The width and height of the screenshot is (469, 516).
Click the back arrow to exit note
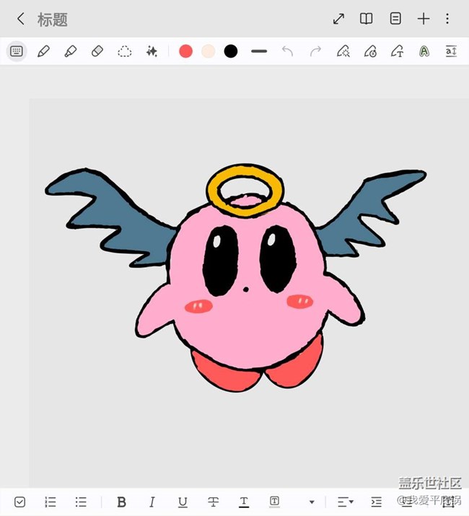(x=21, y=19)
